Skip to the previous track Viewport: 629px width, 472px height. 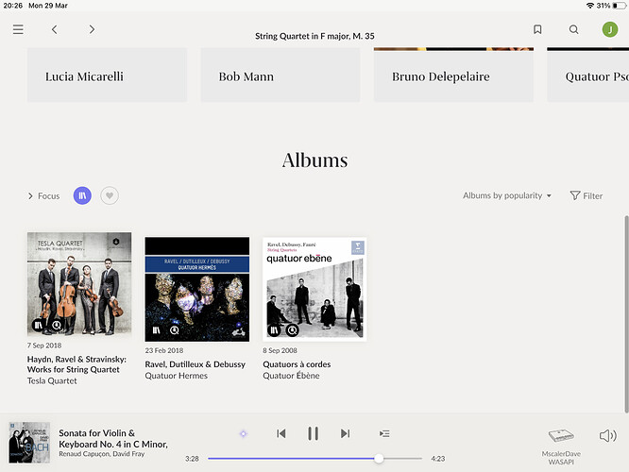[x=281, y=433]
